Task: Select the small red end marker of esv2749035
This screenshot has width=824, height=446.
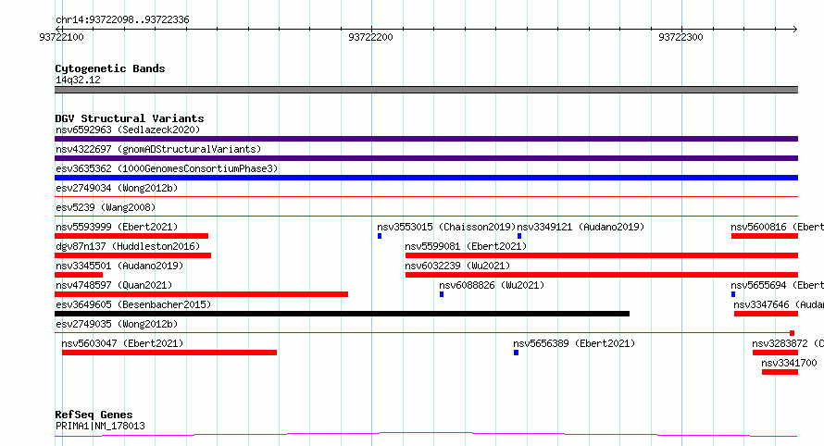Action: click(792, 333)
